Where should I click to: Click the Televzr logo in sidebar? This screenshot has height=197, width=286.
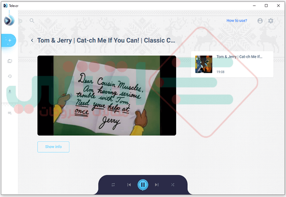pyautogui.click(x=9, y=20)
